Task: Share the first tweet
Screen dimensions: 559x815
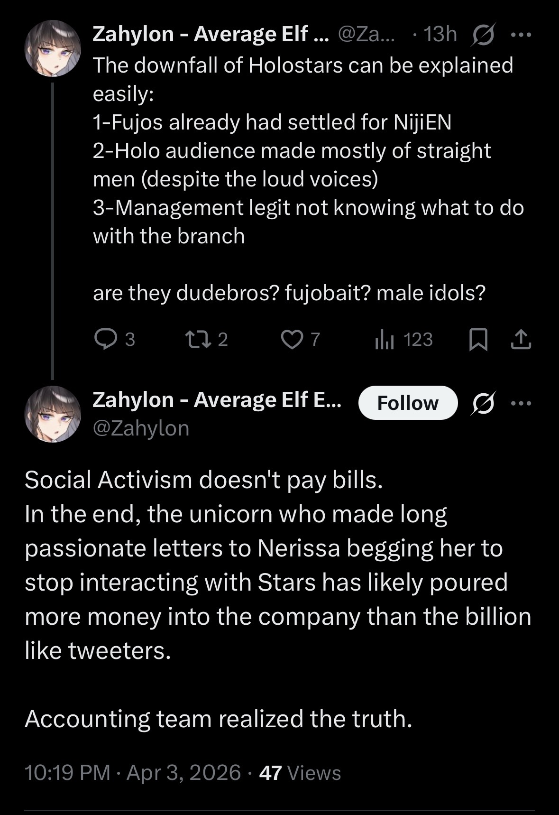Action: 521,340
